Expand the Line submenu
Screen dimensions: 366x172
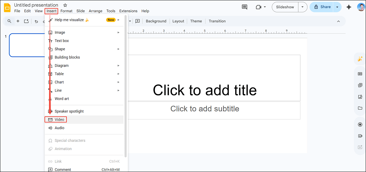point(84,90)
